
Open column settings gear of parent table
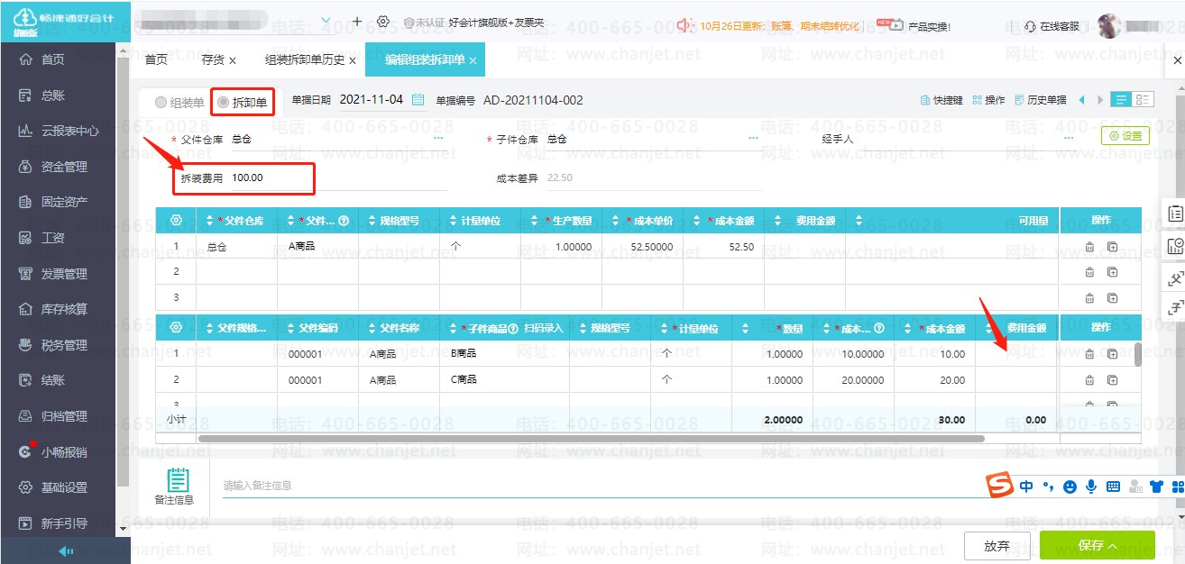[176, 221]
